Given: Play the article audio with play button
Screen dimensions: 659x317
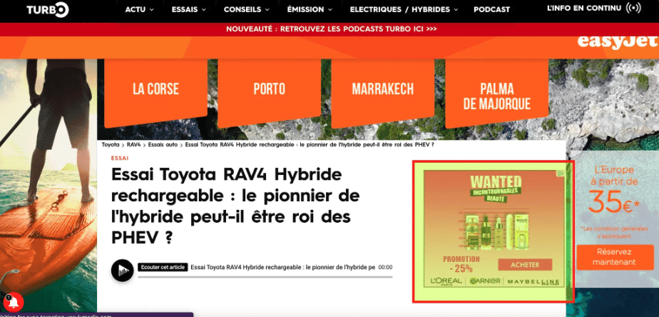Looking at the screenshot, I should click(122, 270).
